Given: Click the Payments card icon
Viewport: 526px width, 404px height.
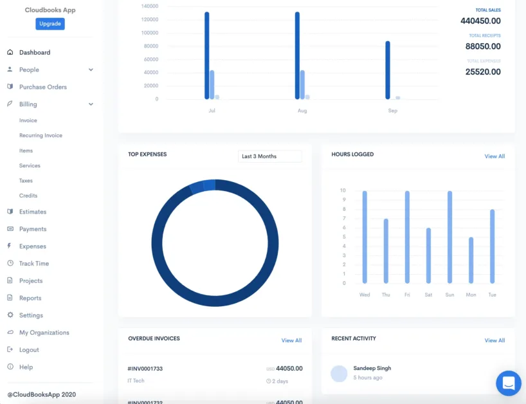Looking at the screenshot, I should tap(10, 229).
